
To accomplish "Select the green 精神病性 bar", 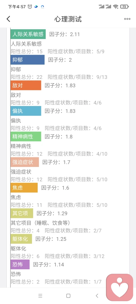I will [26, 136].
